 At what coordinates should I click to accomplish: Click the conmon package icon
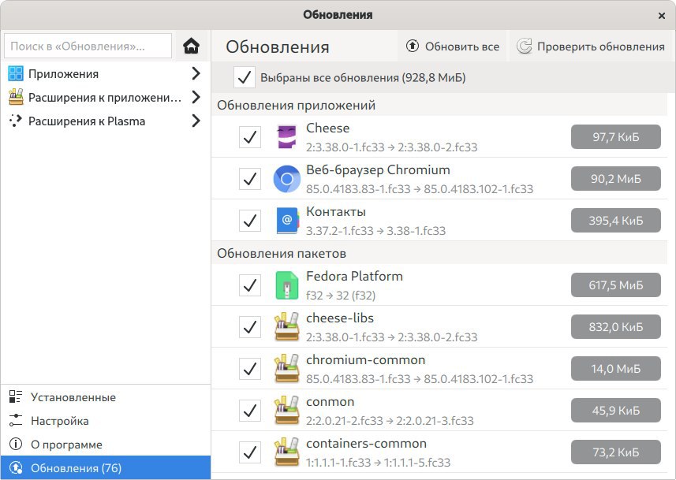tap(286, 411)
